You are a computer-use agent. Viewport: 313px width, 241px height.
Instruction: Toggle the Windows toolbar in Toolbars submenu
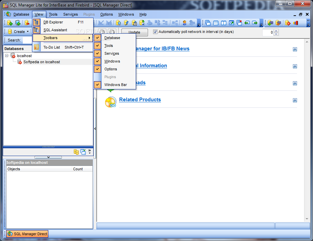tap(115, 61)
